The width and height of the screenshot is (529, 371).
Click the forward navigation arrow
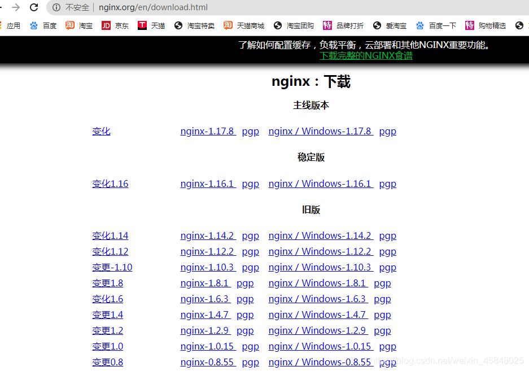[x=15, y=7]
